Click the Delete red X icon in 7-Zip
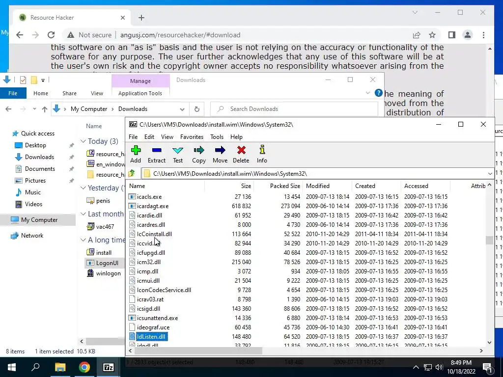 (241, 150)
